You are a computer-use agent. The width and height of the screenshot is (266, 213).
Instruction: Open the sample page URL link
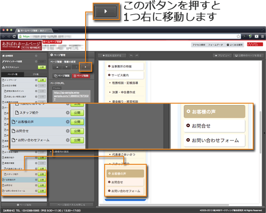[x=64, y=94]
